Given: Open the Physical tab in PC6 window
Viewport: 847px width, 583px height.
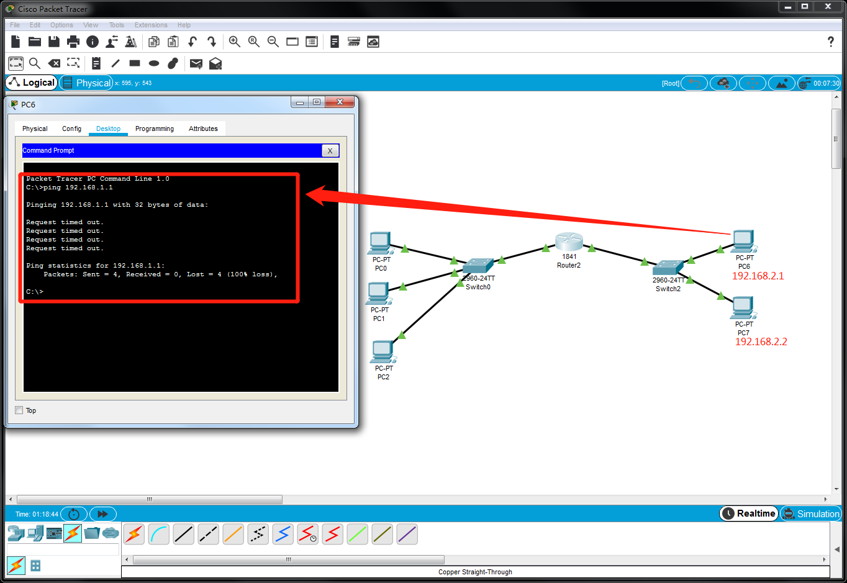Looking at the screenshot, I should pos(35,129).
